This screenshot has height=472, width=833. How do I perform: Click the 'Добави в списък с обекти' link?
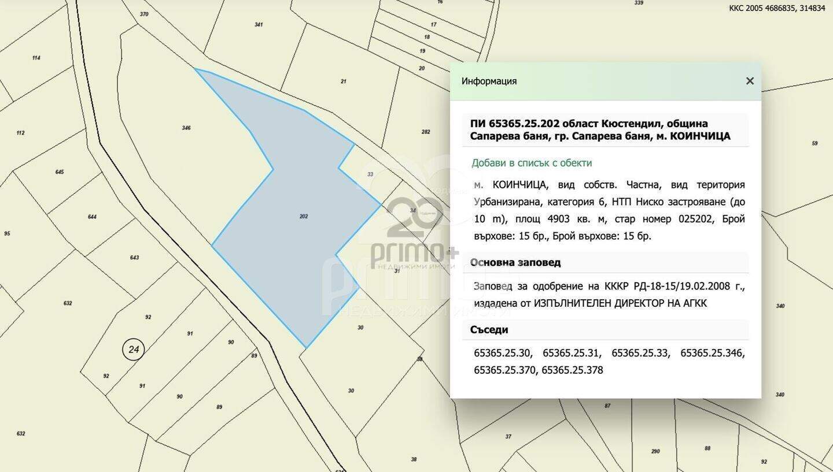click(532, 163)
